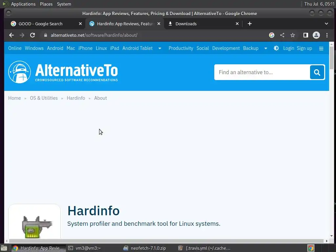Click the horizontal scrollbar at page bottom
This screenshot has height=252, width=336.
166,241
